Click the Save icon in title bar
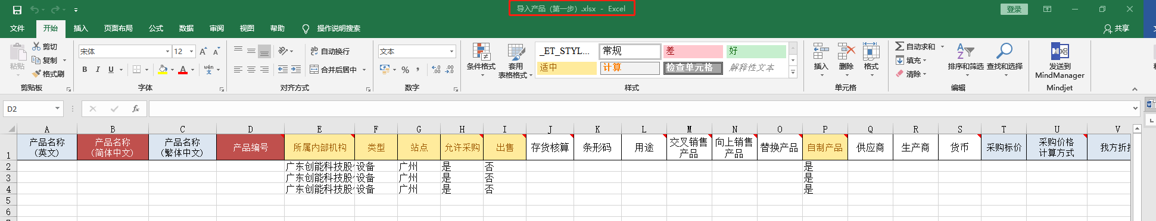This screenshot has height=221, width=1156. 17,10
